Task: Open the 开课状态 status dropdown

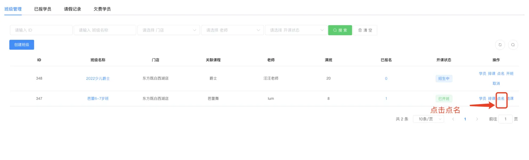Action: (x=296, y=30)
